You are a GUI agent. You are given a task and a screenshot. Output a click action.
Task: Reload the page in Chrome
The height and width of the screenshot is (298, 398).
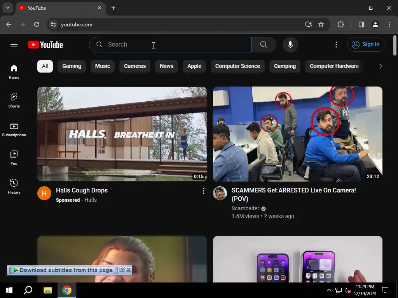pyautogui.click(x=37, y=24)
